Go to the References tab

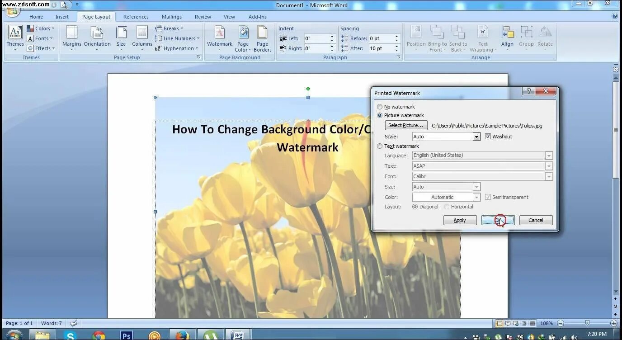136,17
